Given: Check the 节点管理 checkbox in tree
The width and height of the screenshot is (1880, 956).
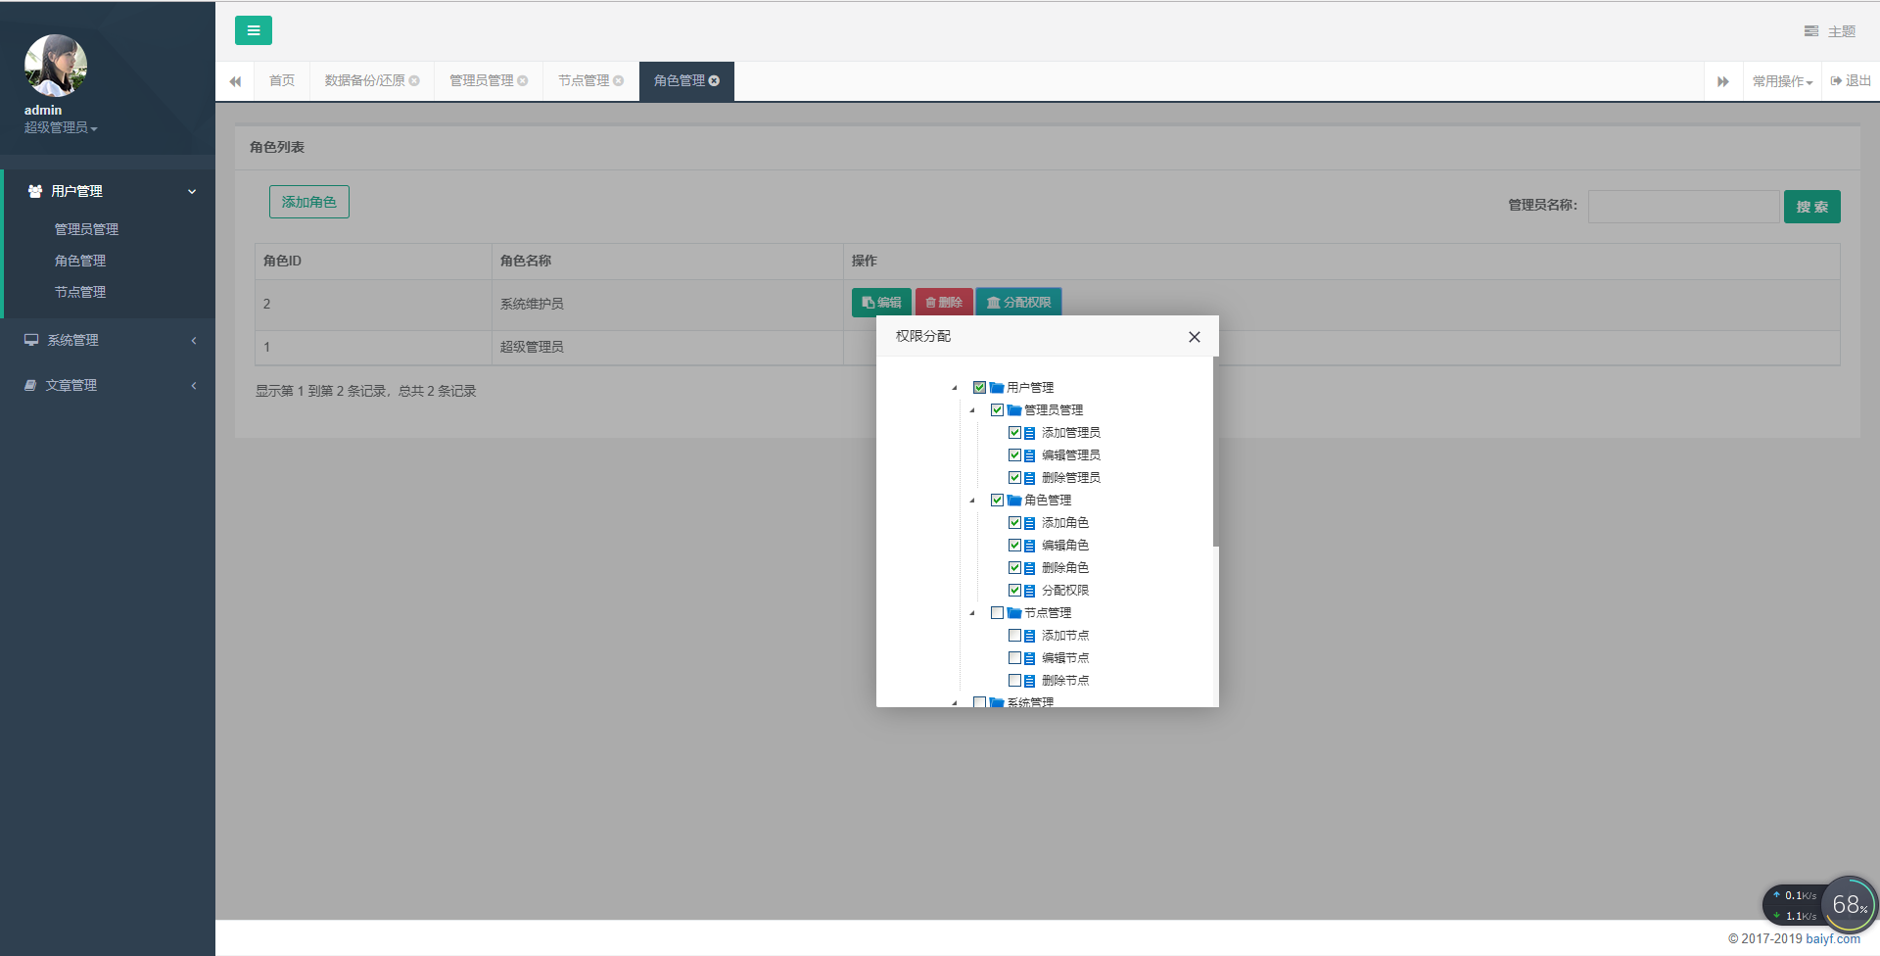Looking at the screenshot, I should 997,612.
